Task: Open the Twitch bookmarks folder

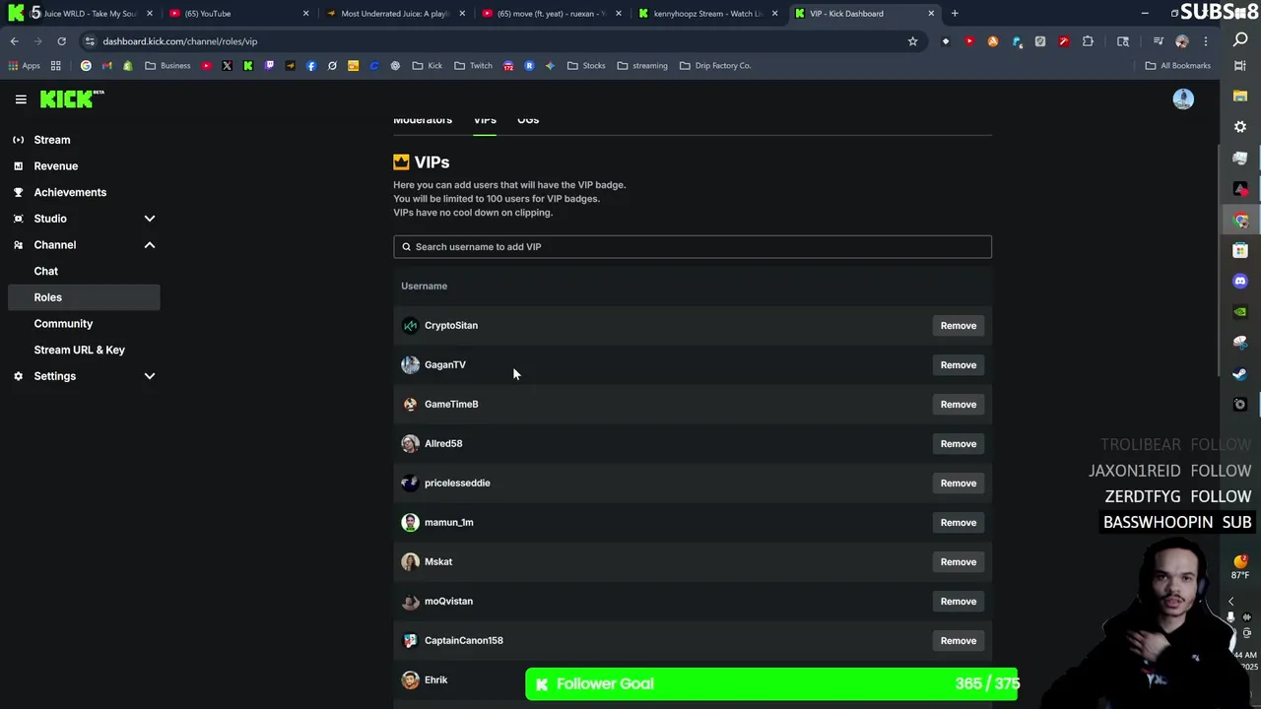Action: (473, 66)
